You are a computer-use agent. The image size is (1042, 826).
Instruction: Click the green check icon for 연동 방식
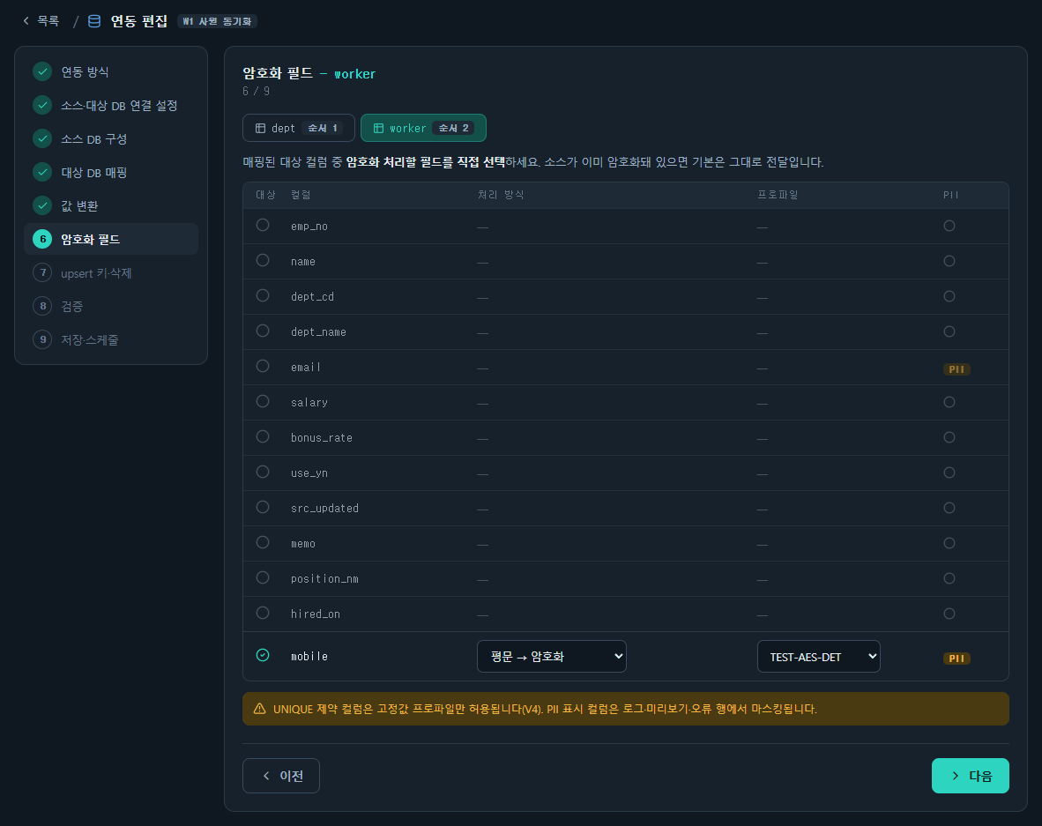(x=42, y=71)
